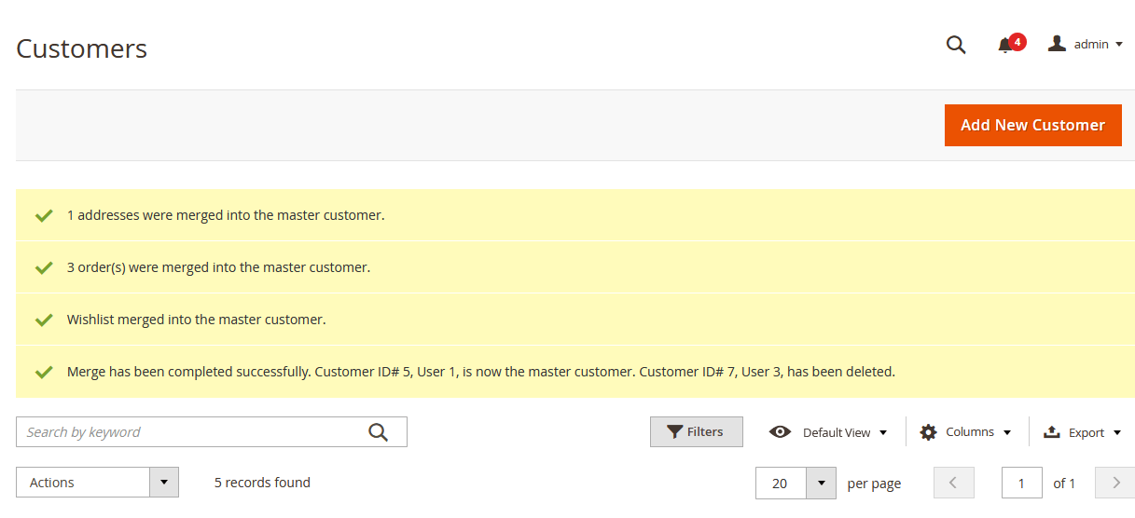Click the magnifier icon in keyword search box
Image resolution: width=1135 pixels, height=518 pixels.
(378, 432)
